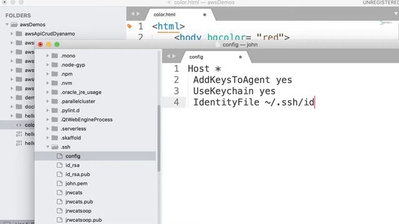Click the config window's yellow minimize button

click(49, 44)
